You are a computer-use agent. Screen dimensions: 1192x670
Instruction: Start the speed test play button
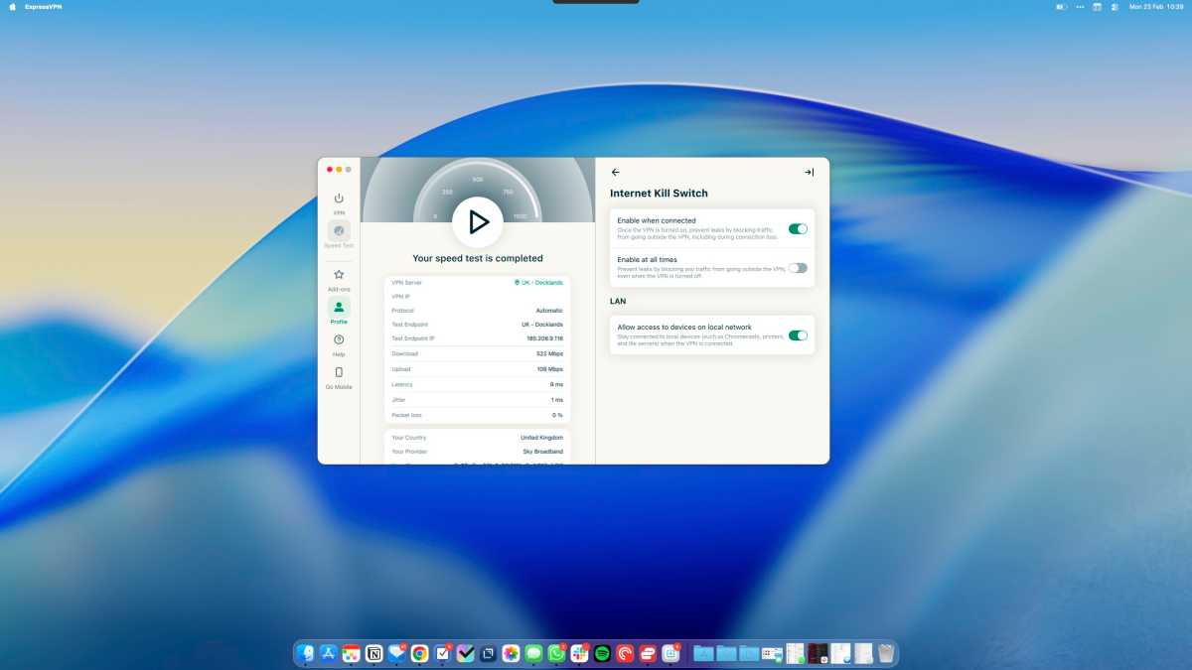point(478,222)
